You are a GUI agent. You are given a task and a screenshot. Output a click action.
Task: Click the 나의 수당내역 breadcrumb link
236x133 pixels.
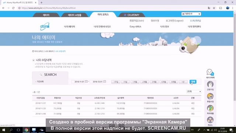click(60, 51)
